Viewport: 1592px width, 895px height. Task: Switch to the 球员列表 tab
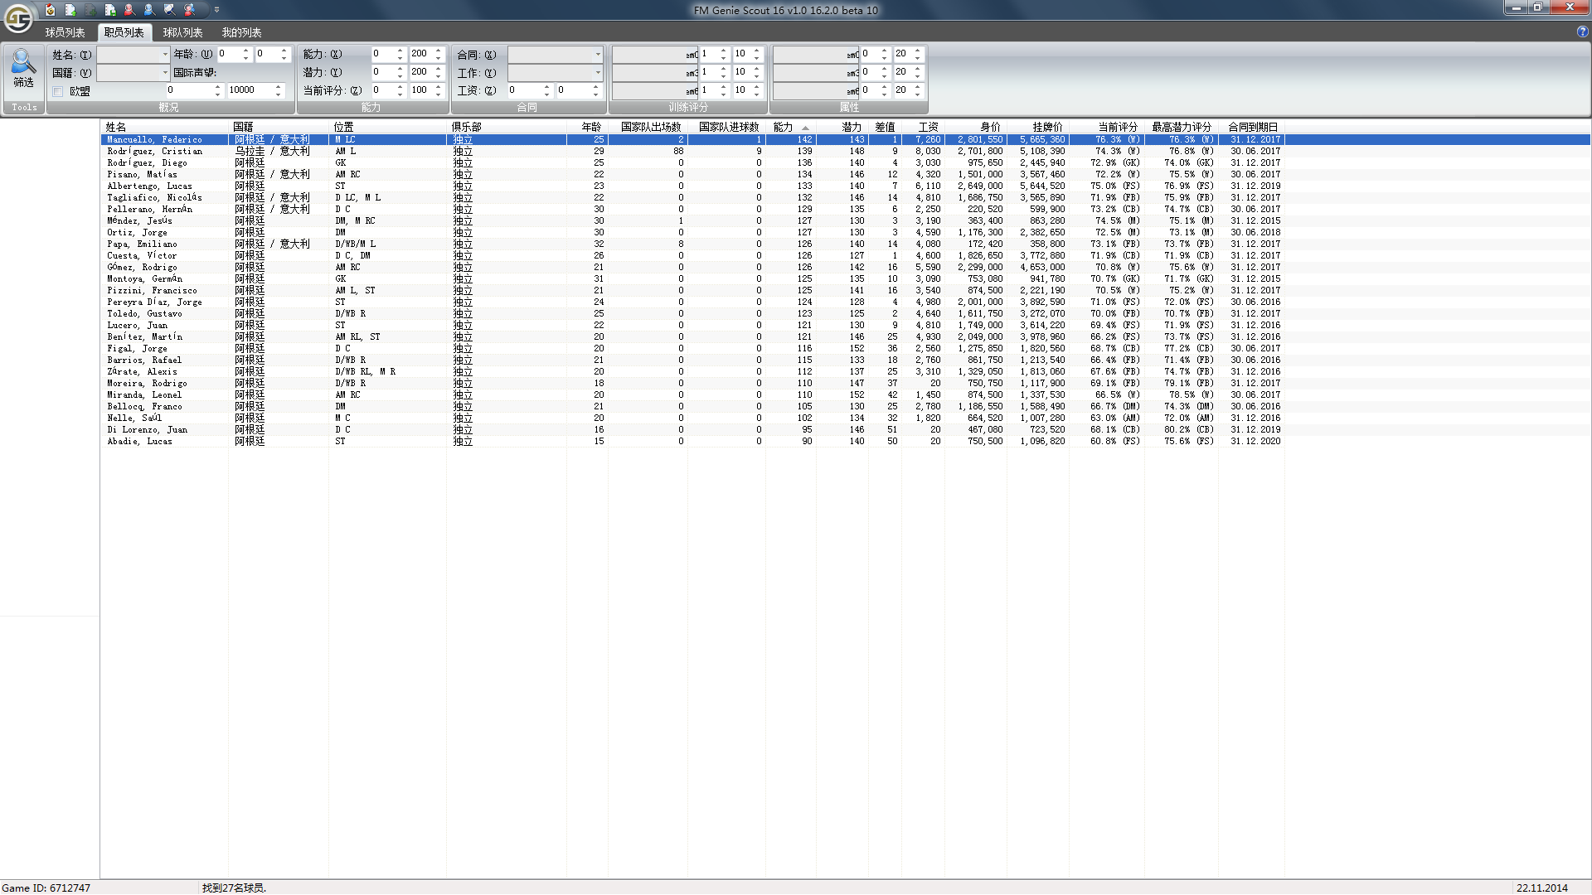(65, 32)
